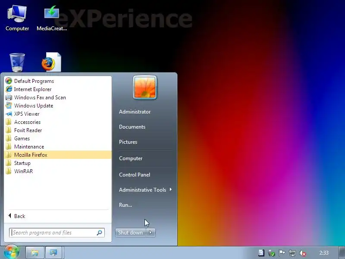Click the Internet Explorer icon

coord(9,89)
